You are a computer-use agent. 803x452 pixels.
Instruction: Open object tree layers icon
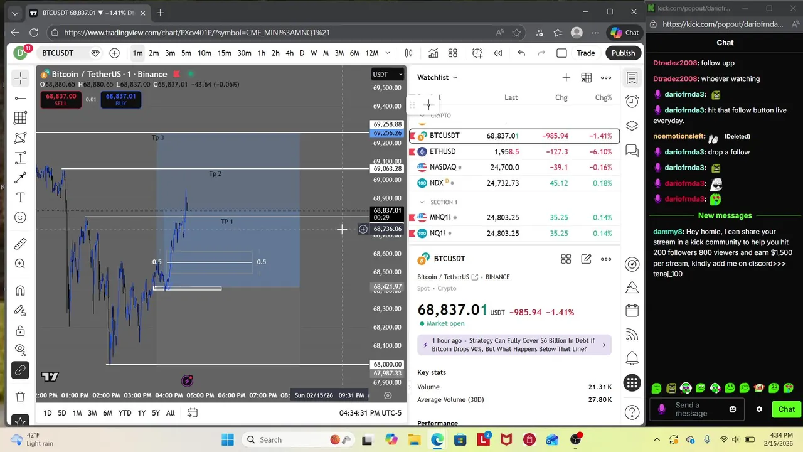pyautogui.click(x=632, y=126)
